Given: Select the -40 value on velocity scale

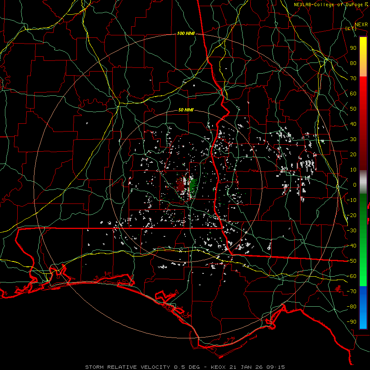Looking at the screenshot, I should 351,246.
